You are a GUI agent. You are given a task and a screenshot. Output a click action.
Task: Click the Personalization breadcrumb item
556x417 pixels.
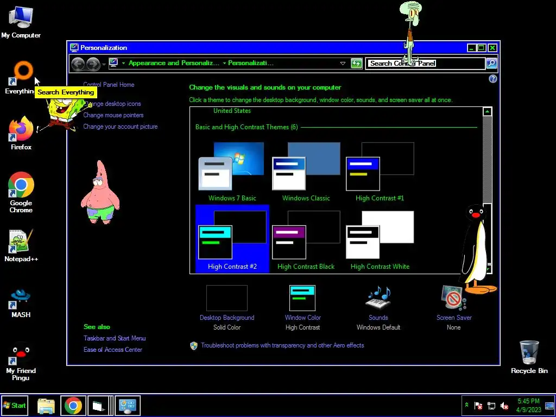pos(251,63)
